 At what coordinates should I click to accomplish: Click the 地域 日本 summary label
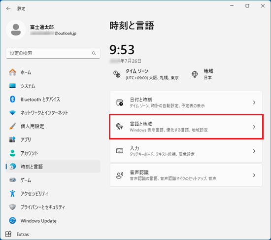point(208,74)
